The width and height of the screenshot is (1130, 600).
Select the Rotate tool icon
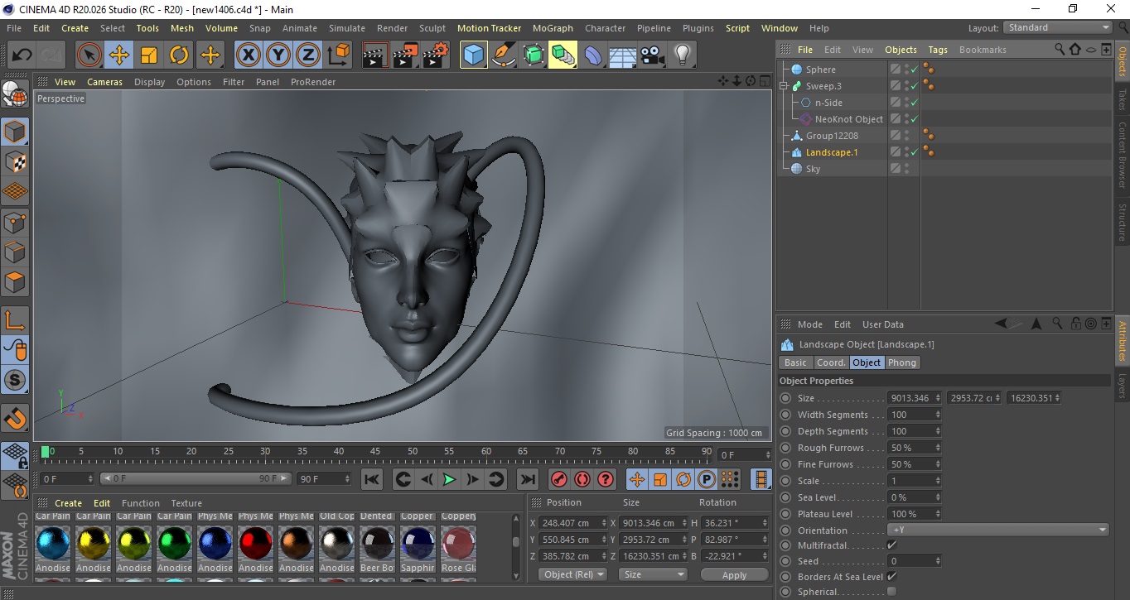click(179, 55)
